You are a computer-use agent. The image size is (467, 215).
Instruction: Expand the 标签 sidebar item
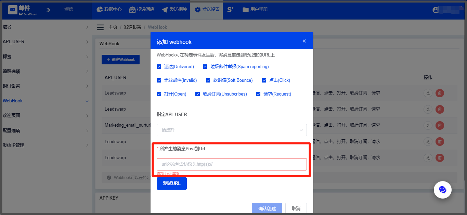pyautogui.click(x=46, y=56)
